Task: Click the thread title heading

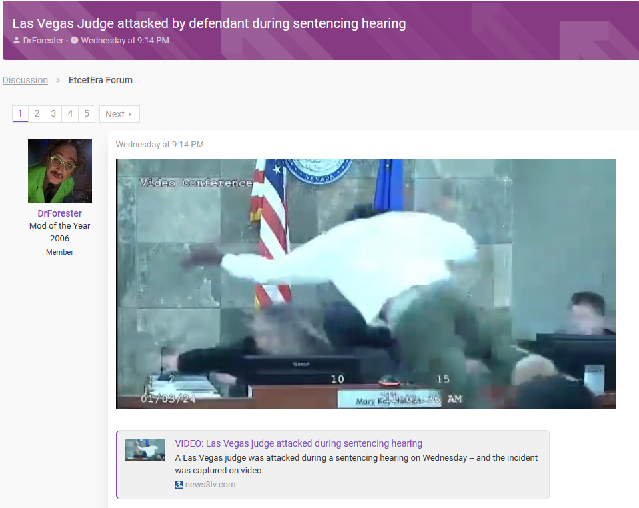Action: (x=209, y=23)
